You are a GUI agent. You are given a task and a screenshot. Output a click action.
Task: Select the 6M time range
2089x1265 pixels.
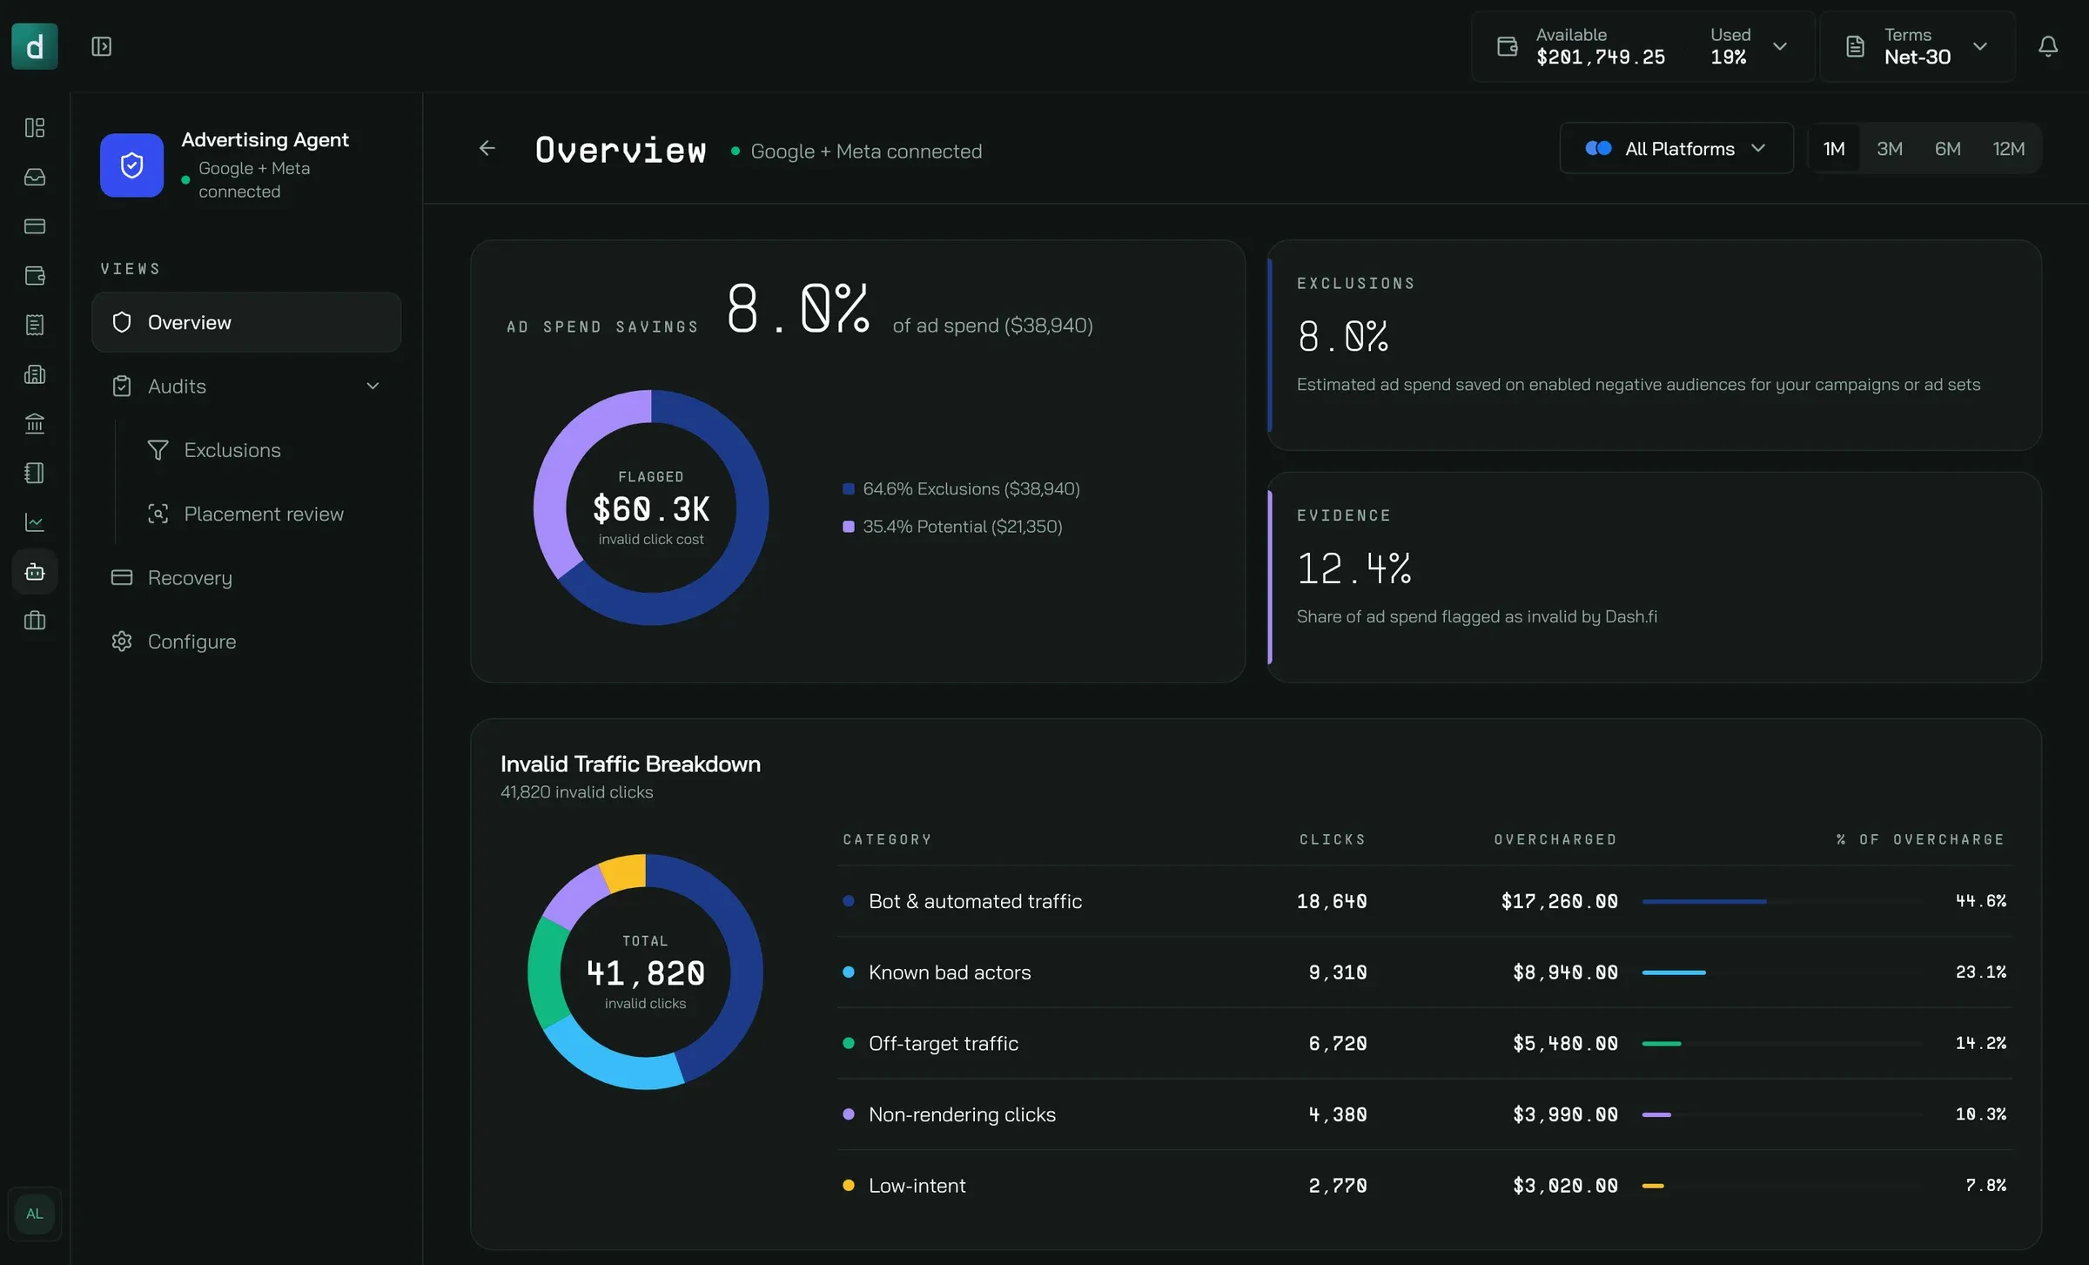click(x=1947, y=149)
